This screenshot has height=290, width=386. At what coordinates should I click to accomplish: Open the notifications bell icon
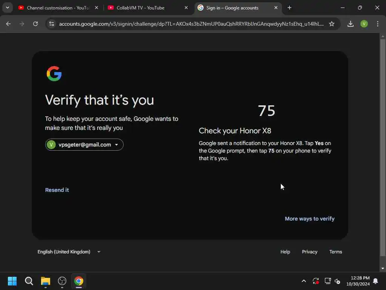coord(375,281)
